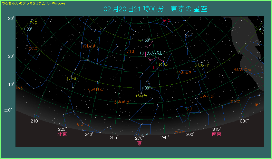Image resolution: width=272 pixels, height=159 pixels.
Task: Click the うしかい constellation label
Action: (82, 125)
